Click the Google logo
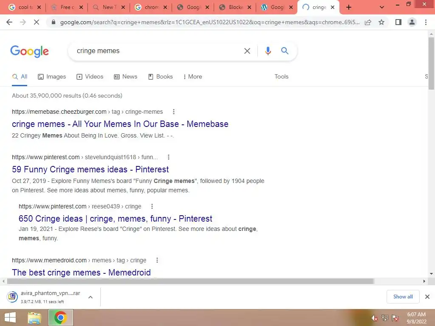 point(29,51)
